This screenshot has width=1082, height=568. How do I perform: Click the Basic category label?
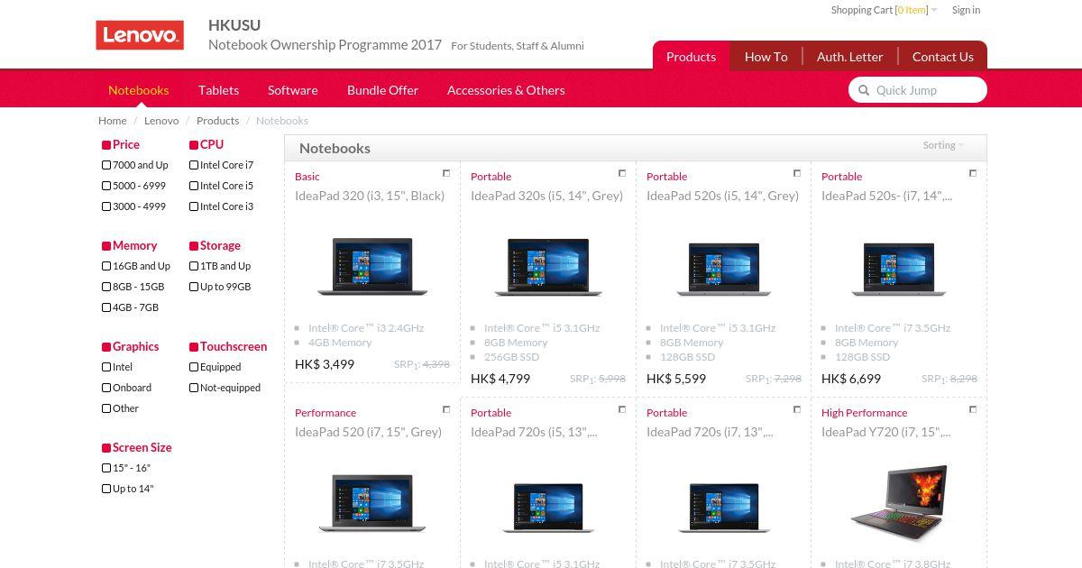pos(307,177)
